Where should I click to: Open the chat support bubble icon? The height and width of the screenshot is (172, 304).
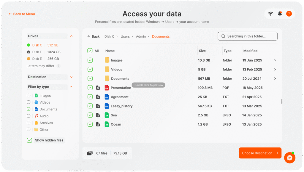click(x=289, y=158)
